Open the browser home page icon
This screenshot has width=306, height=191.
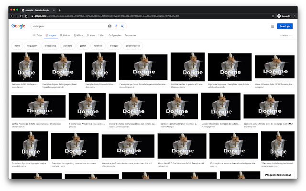point(26,16)
